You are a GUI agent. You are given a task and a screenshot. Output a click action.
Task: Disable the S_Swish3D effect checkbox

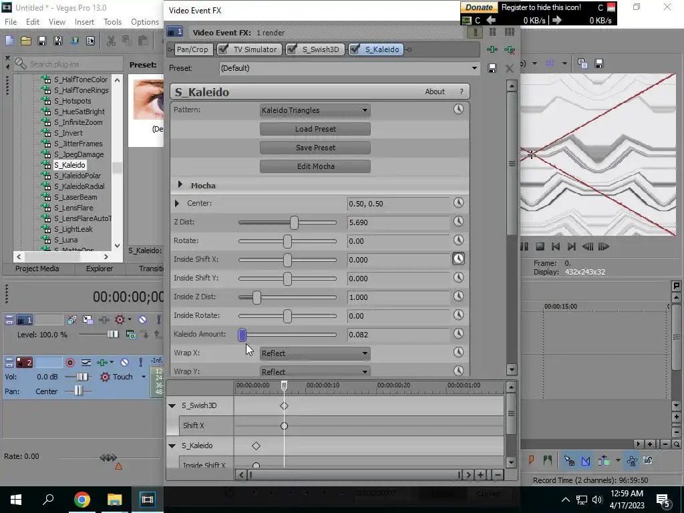292,49
